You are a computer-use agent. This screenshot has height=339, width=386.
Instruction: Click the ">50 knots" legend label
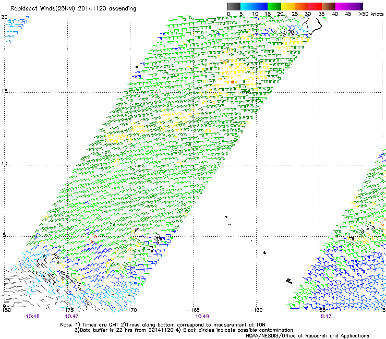pos(371,14)
